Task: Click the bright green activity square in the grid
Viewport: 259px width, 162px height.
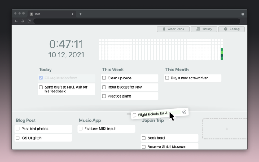Action: point(222,52)
